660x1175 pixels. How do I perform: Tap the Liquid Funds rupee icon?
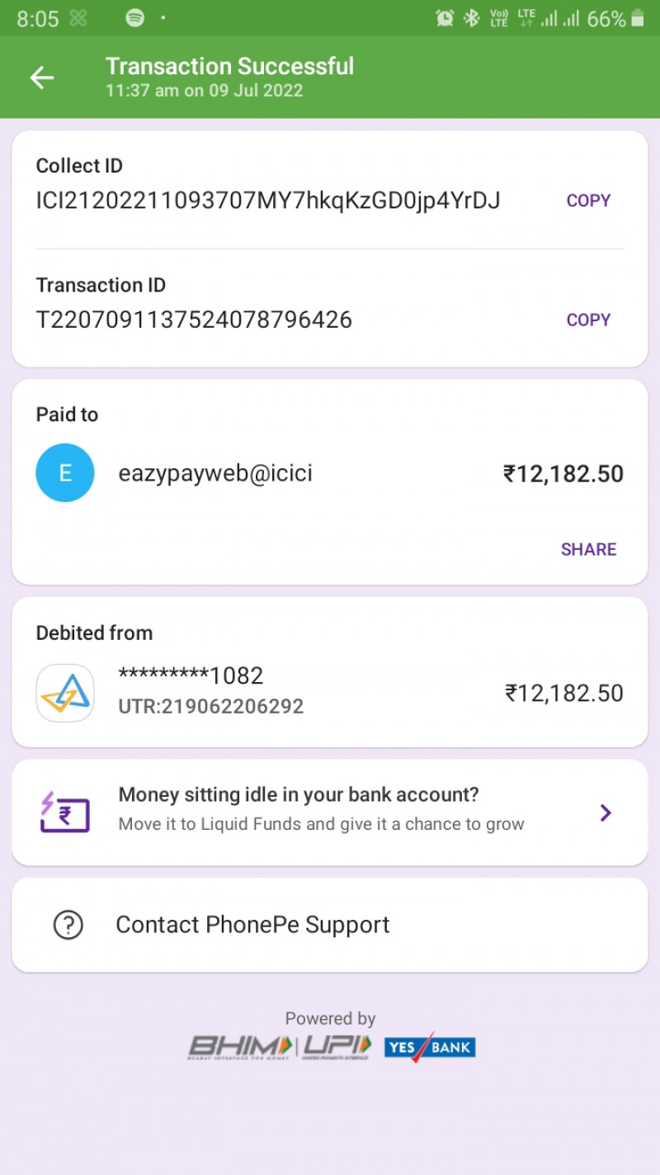pos(65,813)
